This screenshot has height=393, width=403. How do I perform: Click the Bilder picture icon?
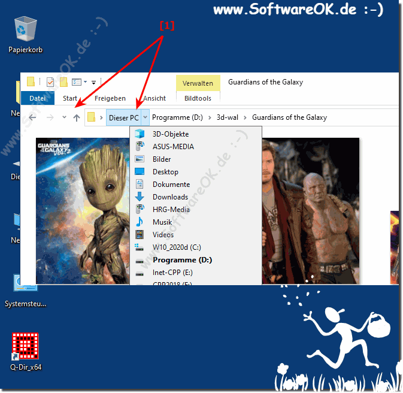point(140,159)
